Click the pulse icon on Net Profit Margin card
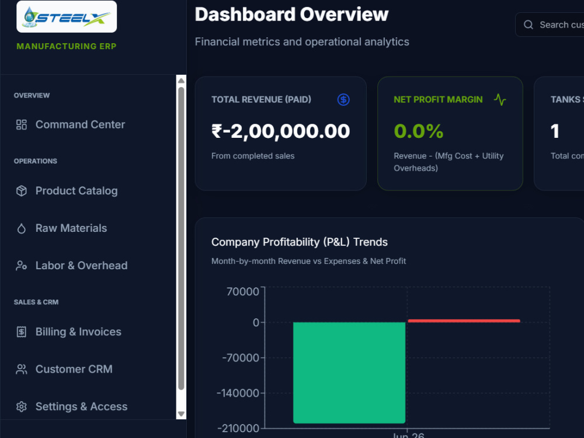Image resolution: width=584 pixels, height=438 pixels. (500, 99)
